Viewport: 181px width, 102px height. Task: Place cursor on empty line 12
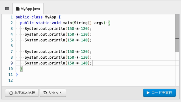(x=96, y=80)
